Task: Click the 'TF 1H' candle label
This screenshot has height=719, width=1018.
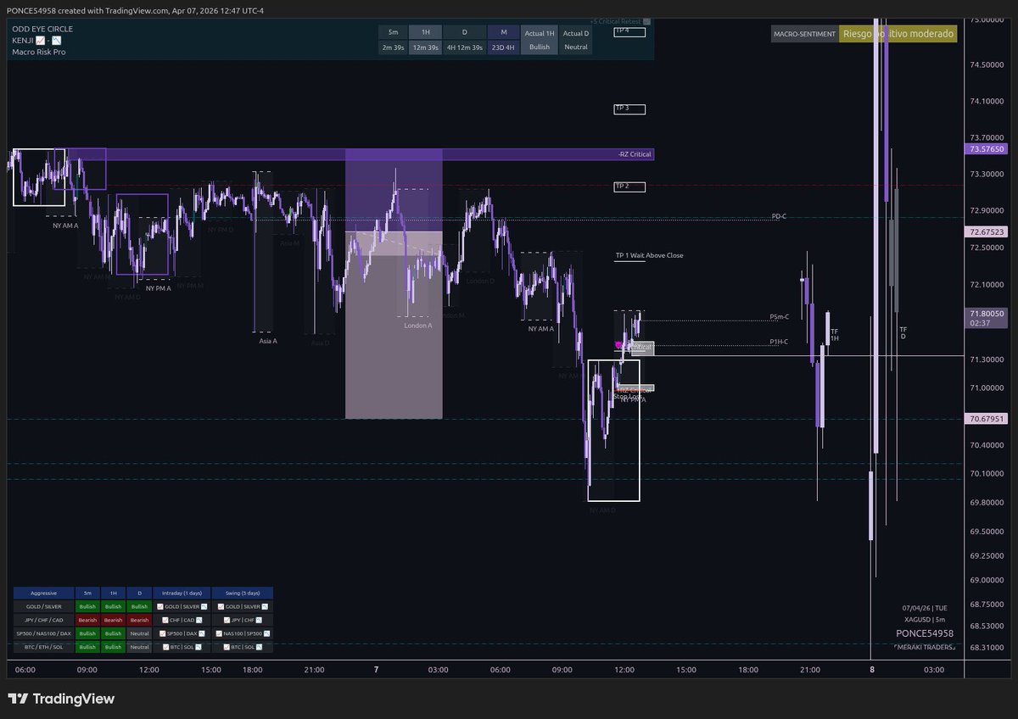Action: [835, 335]
